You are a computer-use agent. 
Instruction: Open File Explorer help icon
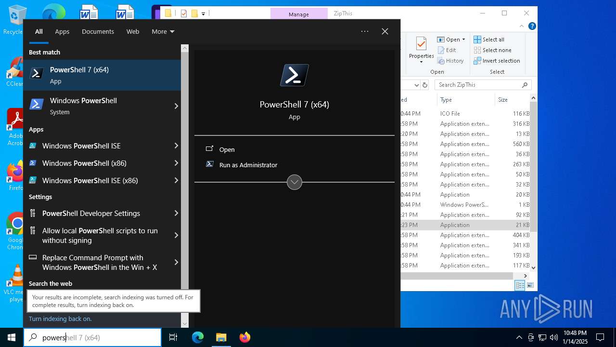(533, 26)
